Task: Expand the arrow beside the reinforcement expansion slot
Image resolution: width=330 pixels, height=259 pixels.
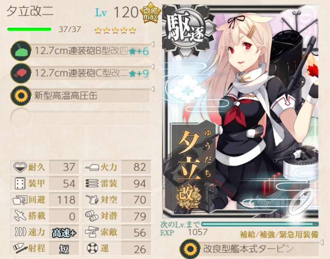Action: [321, 242]
